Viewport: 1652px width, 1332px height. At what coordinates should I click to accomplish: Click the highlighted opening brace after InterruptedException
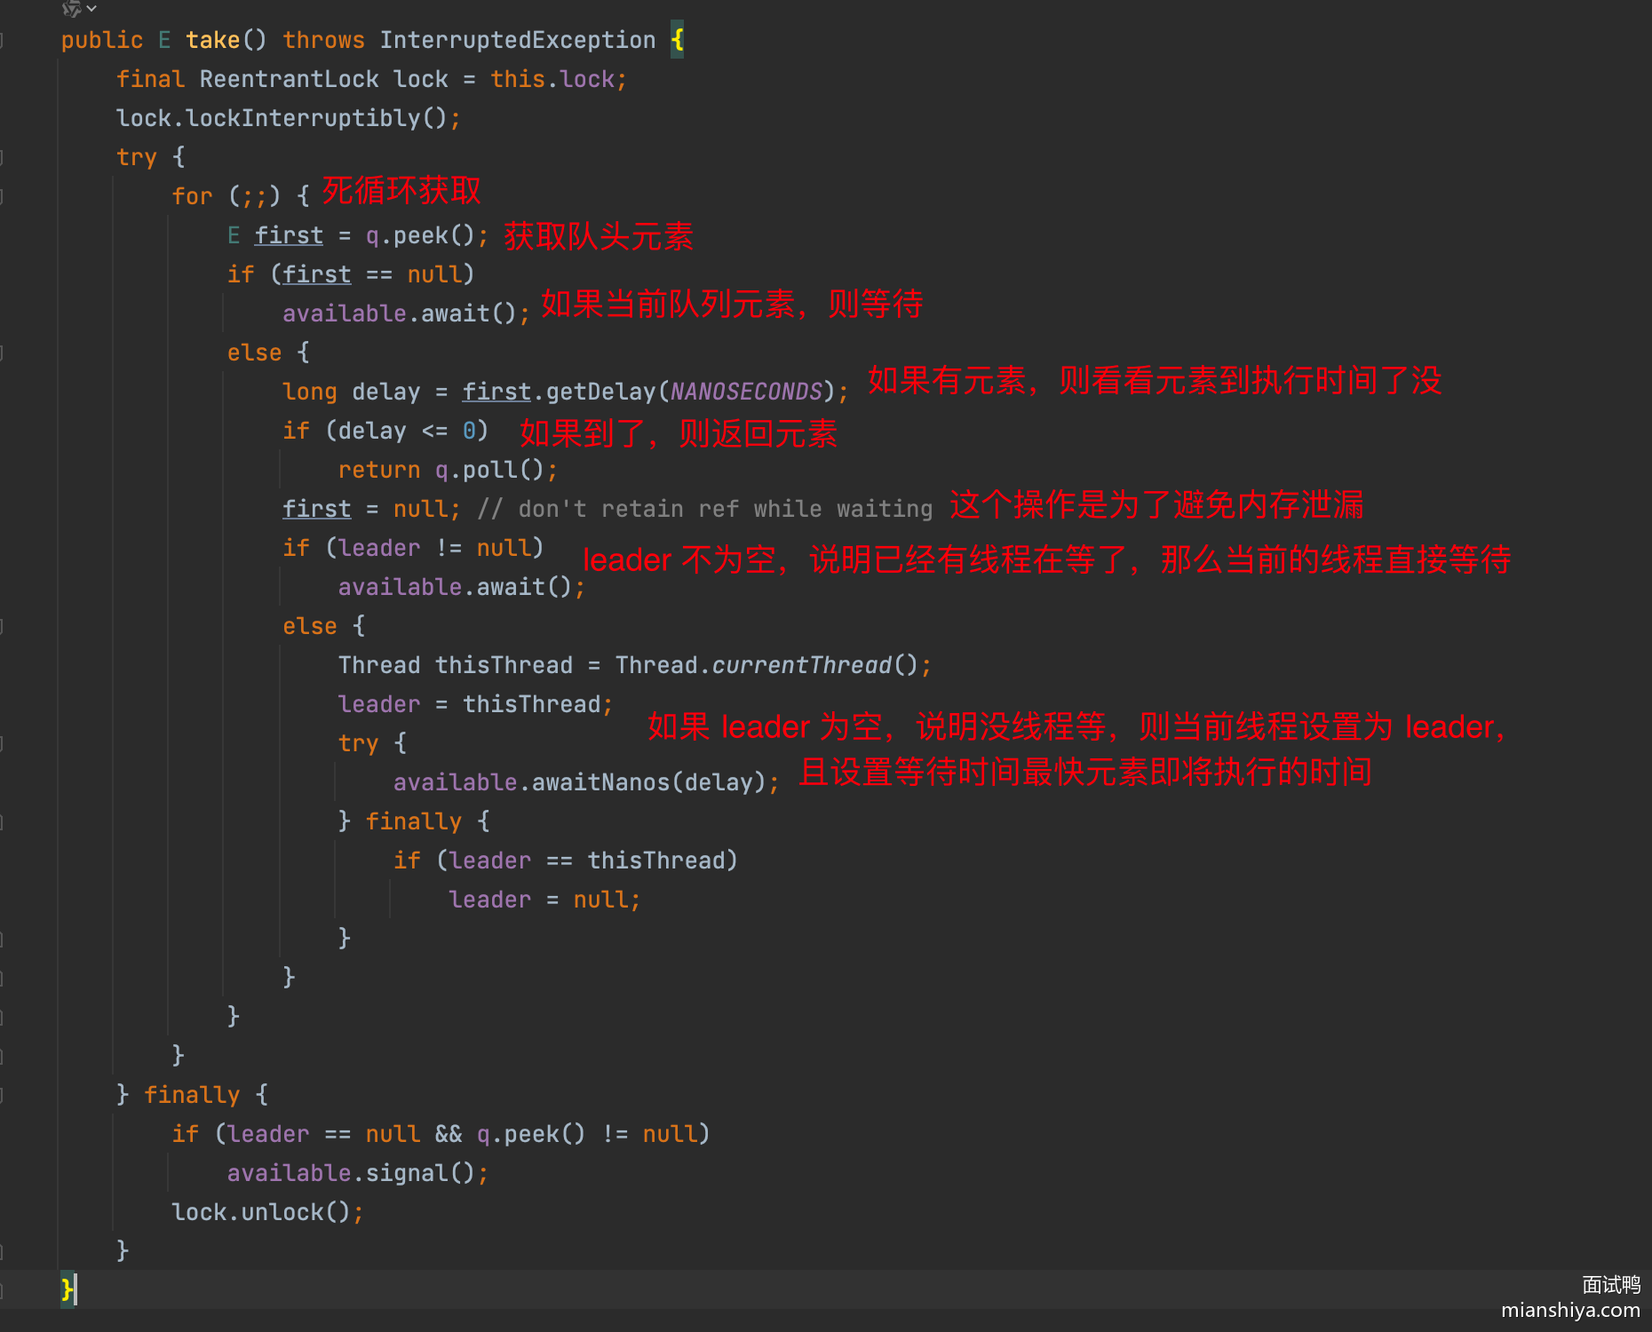[677, 41]
